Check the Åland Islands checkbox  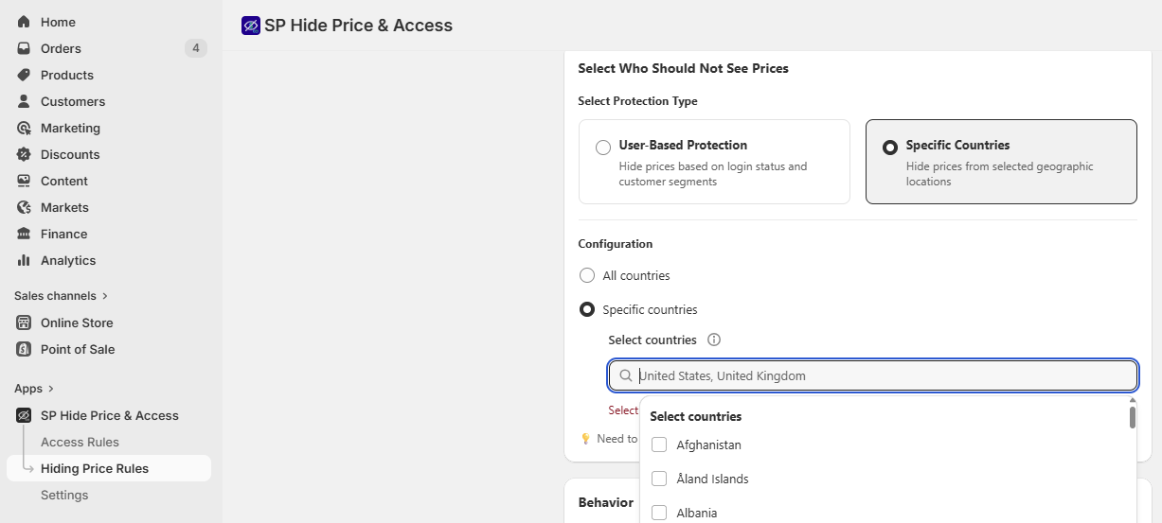click(x=659, y=479)
